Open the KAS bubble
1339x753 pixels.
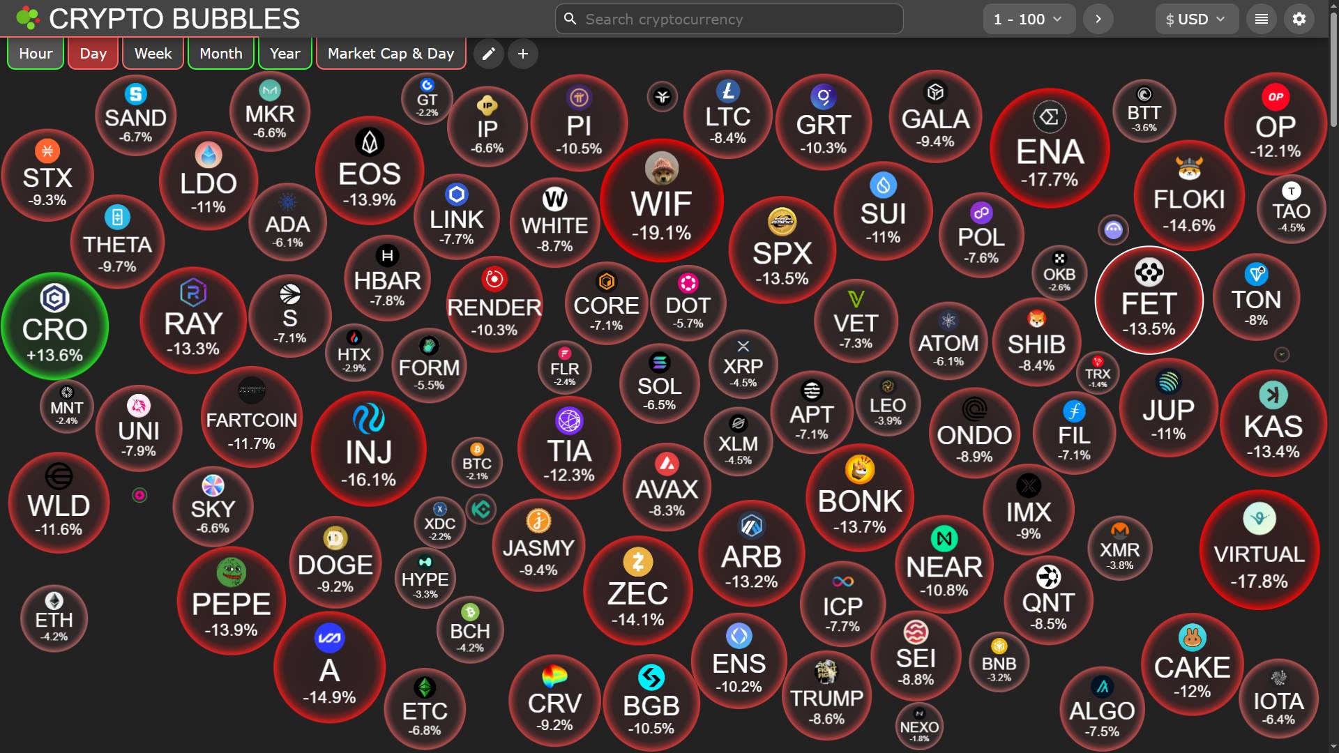(1273, 423)
